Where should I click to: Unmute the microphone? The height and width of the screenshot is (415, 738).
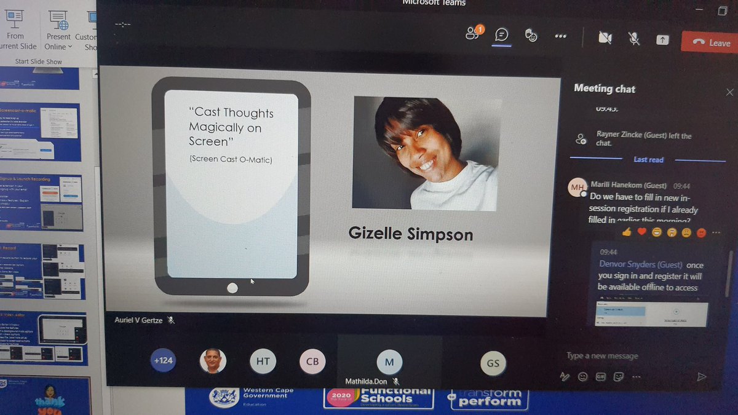[633, 38]
